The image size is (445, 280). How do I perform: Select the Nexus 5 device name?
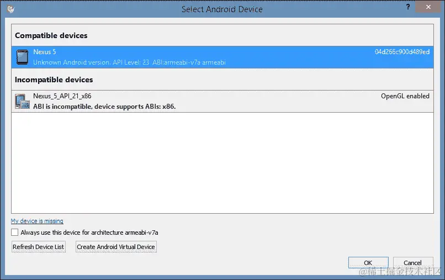click(x=45, y=52)
